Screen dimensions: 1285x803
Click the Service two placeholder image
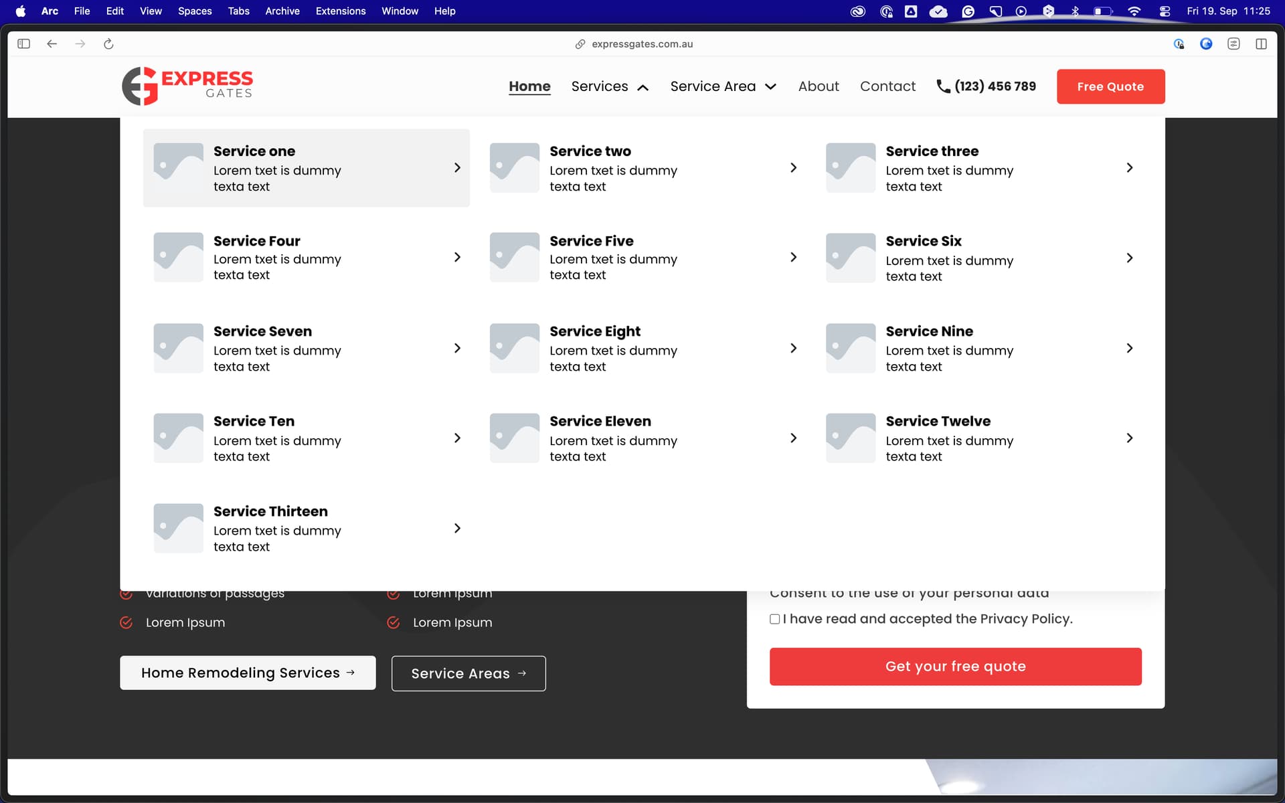(x=514, y=167)
